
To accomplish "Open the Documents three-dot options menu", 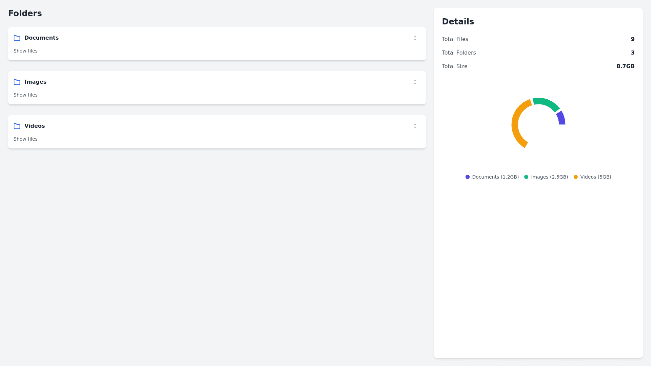I will [x=415, y=38].
